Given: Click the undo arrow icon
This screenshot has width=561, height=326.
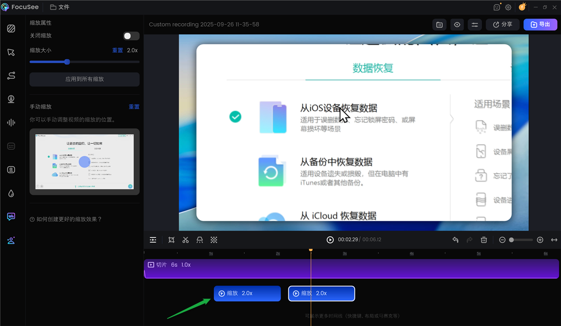Looking at the screenshot, I should (455, 240).
